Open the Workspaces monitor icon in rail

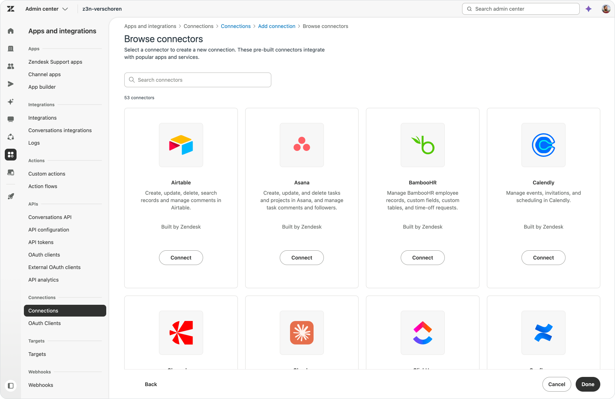11,119
